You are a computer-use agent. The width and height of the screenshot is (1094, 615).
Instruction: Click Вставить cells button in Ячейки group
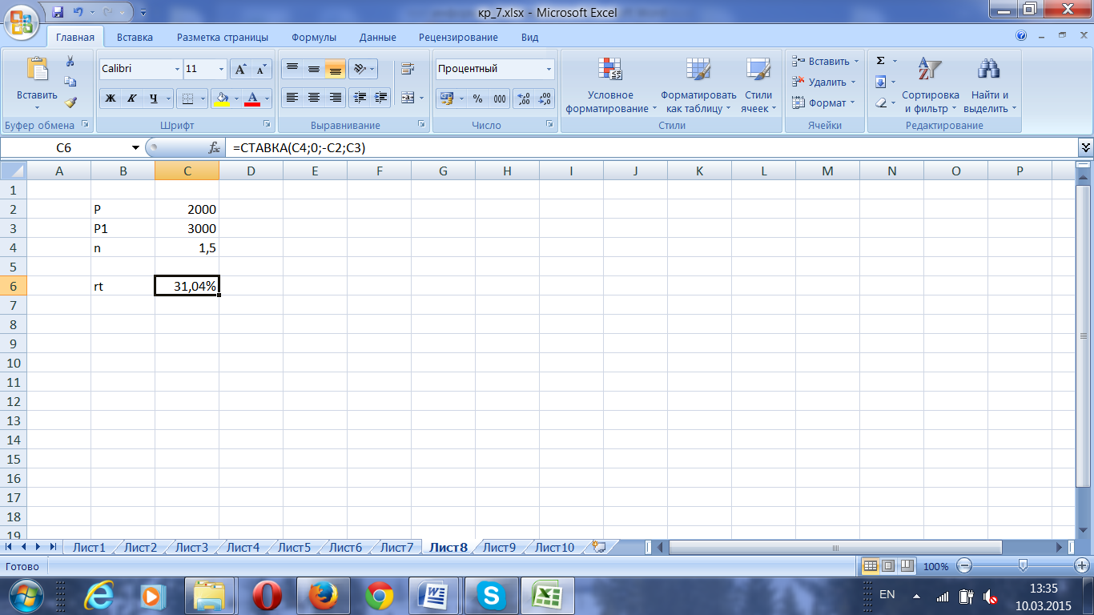823,62
